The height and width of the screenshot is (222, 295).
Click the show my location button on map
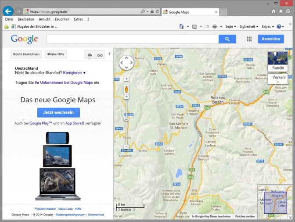(126, 79)
